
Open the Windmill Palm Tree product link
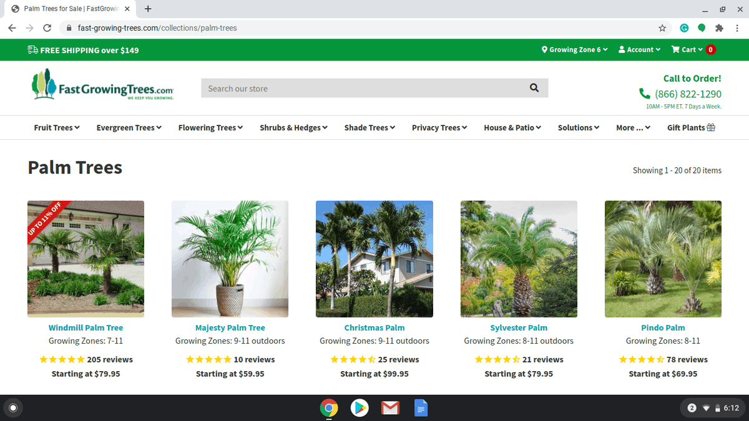tap(86, 327)
